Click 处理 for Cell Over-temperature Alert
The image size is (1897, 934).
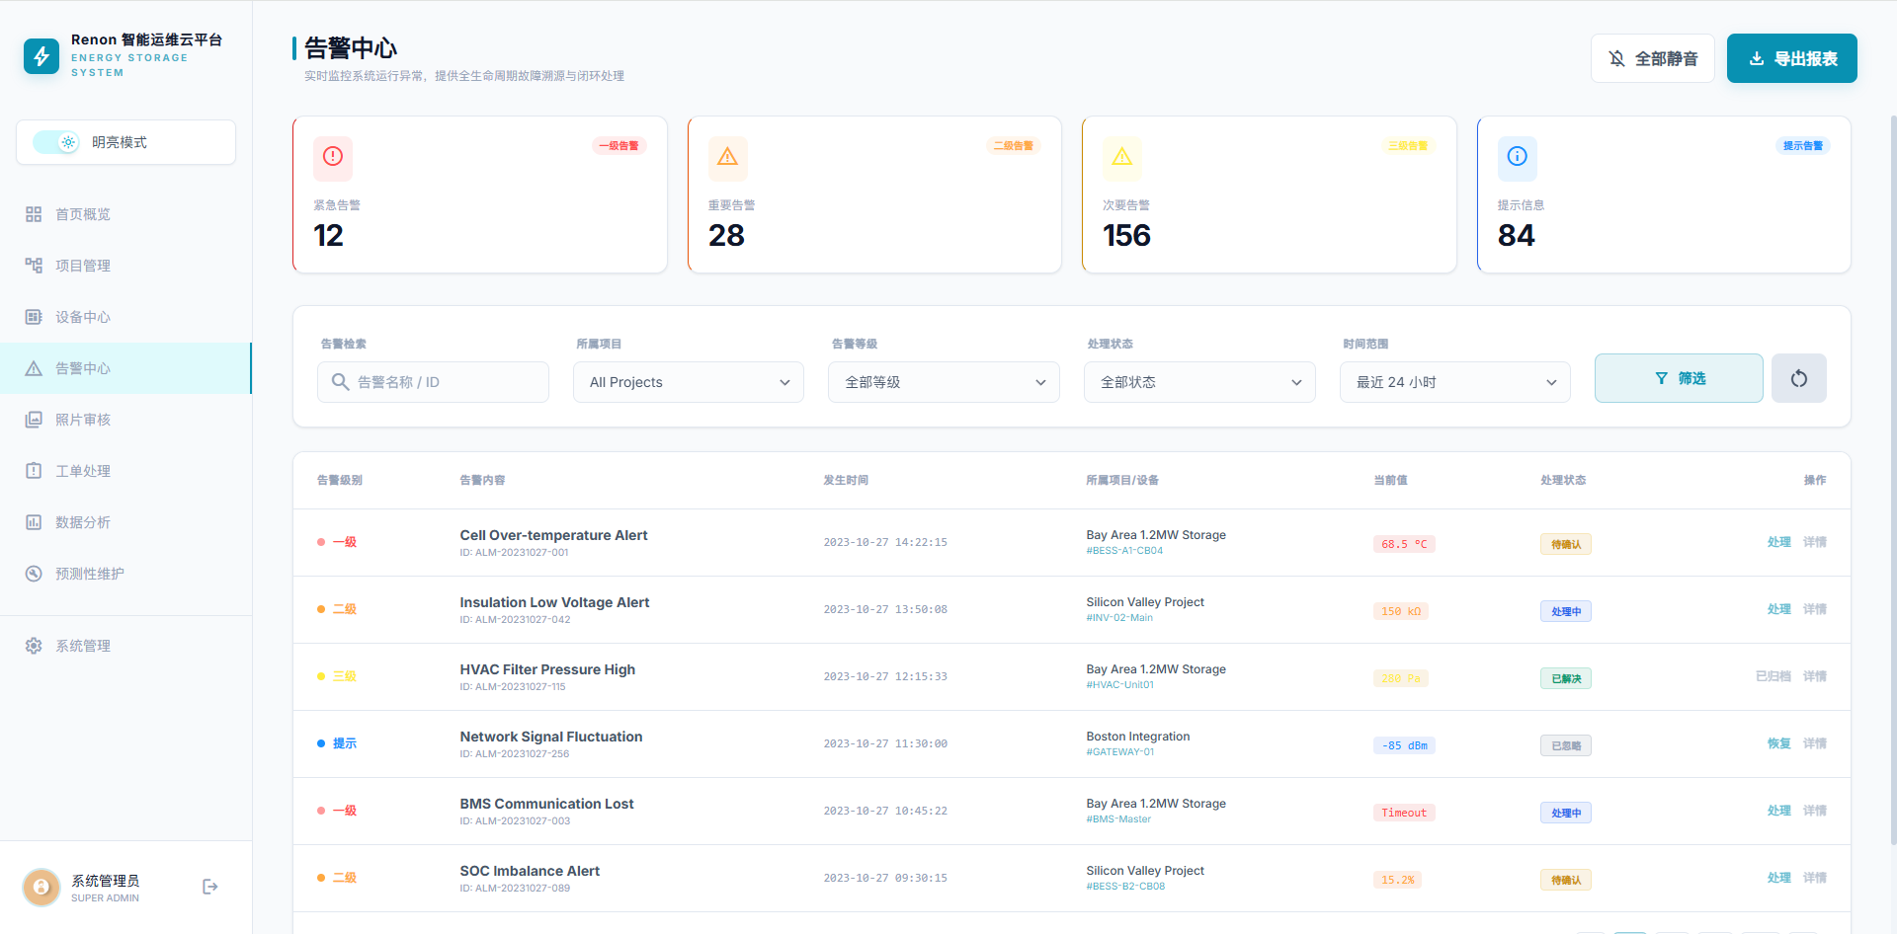[1778, 542]
